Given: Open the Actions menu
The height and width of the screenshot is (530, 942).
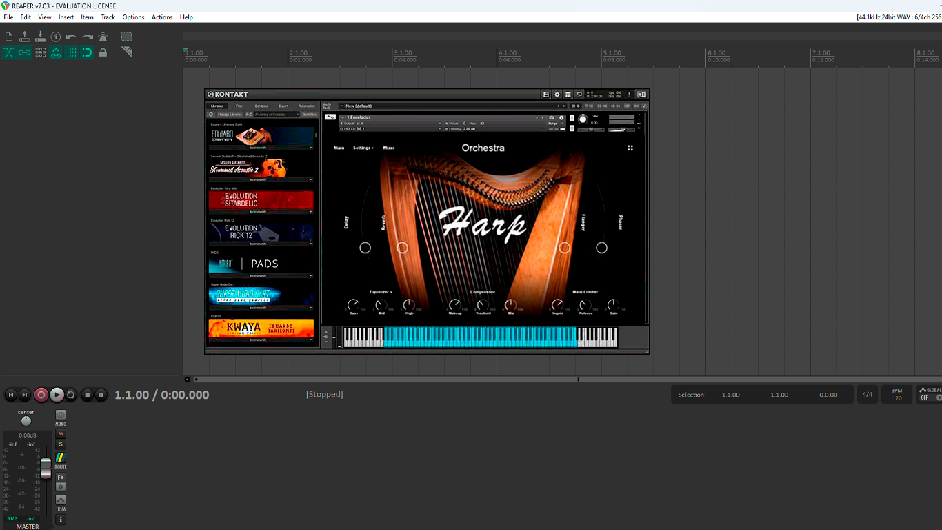Looking at the screenshot, I should [162, 17].
